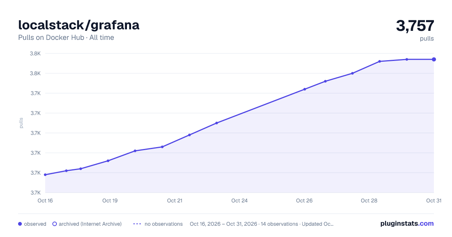Click the data point directly above Oct 26 label
452x237 pixels.
pyautogui.click(x=305, y=89)
